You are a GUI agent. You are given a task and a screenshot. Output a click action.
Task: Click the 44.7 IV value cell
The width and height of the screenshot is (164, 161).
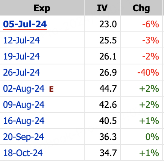pyautogui.click(x=108, y=89)
